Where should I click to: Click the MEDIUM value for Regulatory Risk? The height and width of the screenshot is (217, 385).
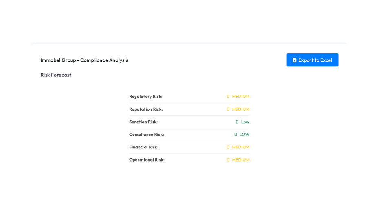pos(240,97)
